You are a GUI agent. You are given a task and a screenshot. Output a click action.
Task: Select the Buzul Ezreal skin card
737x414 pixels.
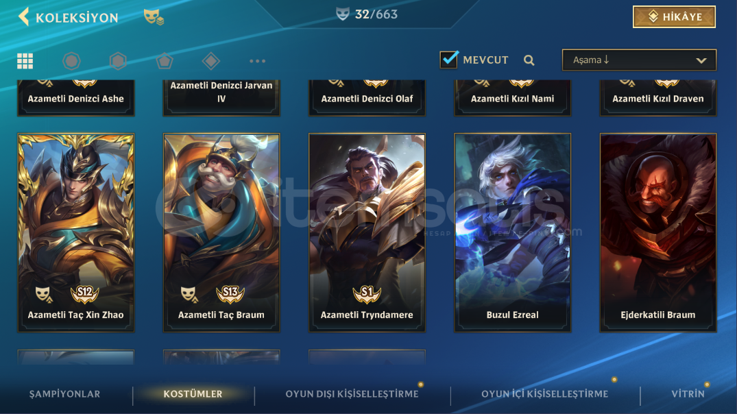tap(512, 232)
